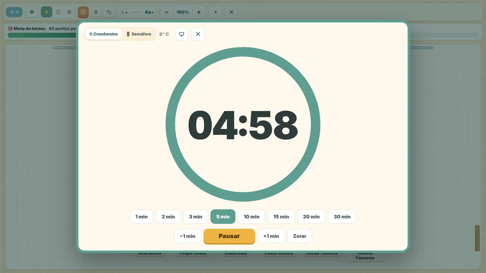Click the checkbox attendance icon in toolbar
Viewport: 486px width, 273px height.
pyautogui.click(x=69, y=12)
